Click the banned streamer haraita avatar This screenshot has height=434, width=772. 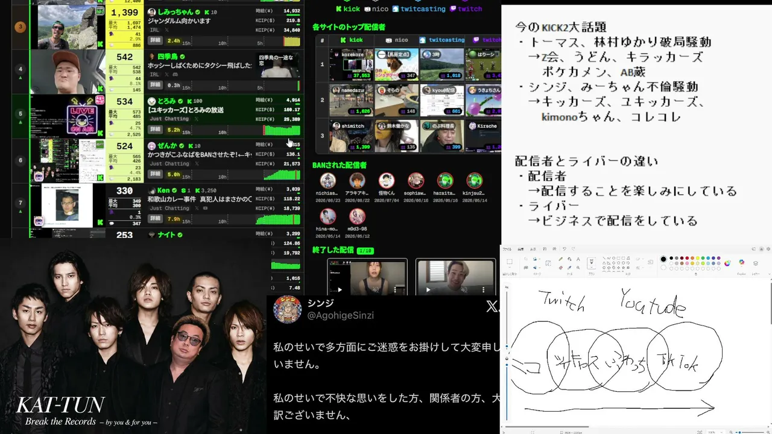(x=445, y=181)
